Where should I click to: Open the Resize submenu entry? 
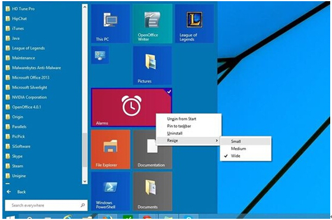(x=189, y=140)
